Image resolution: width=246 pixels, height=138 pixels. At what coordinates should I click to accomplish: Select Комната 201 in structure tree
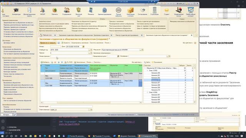[x=156, y=76]
